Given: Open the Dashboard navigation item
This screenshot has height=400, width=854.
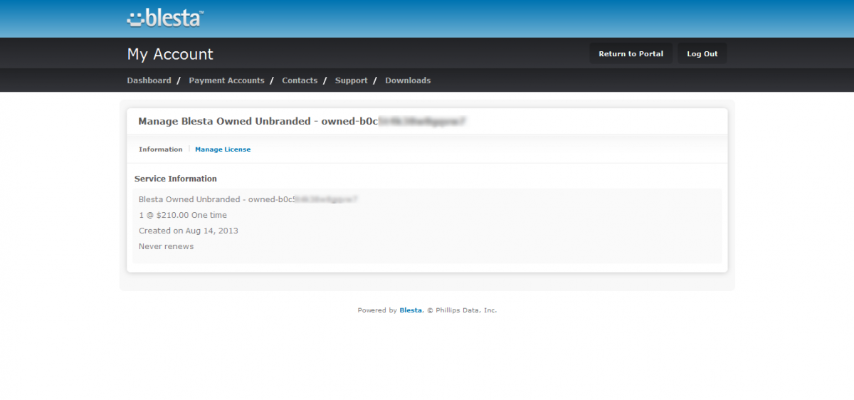Looking at the screenshot, I should point(149,80).
